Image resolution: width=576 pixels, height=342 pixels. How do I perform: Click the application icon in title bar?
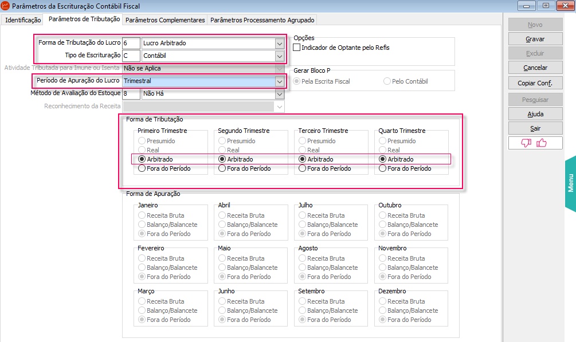coord(6,6)
